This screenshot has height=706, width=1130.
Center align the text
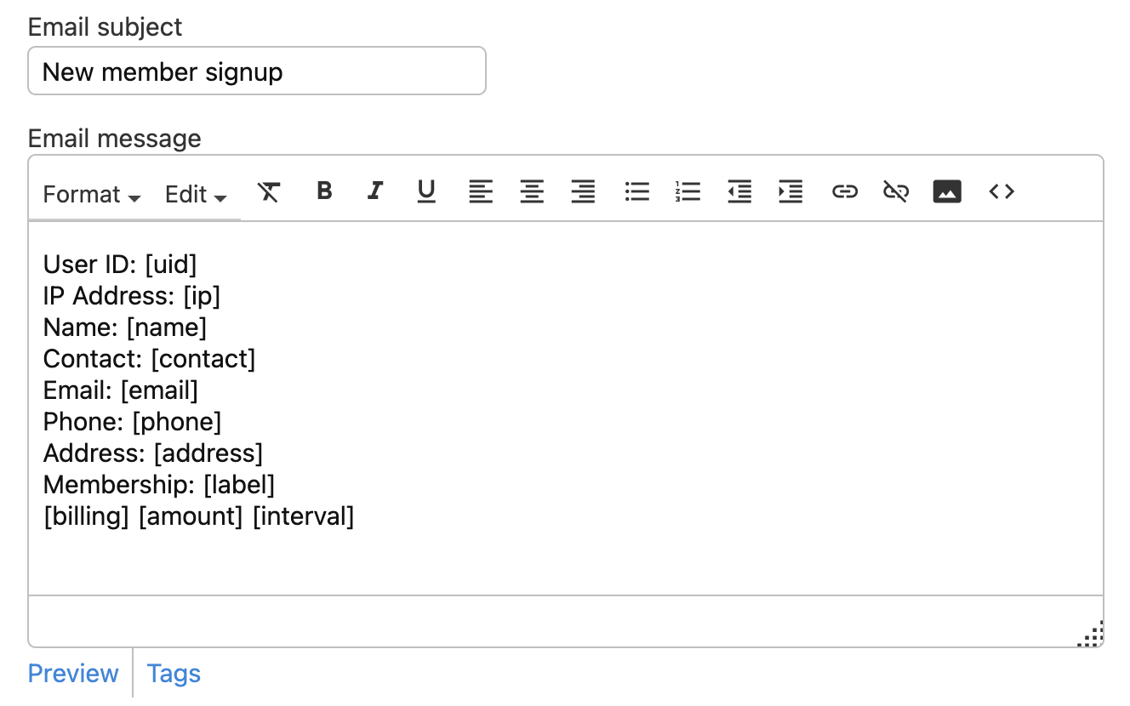coord(532,192)
